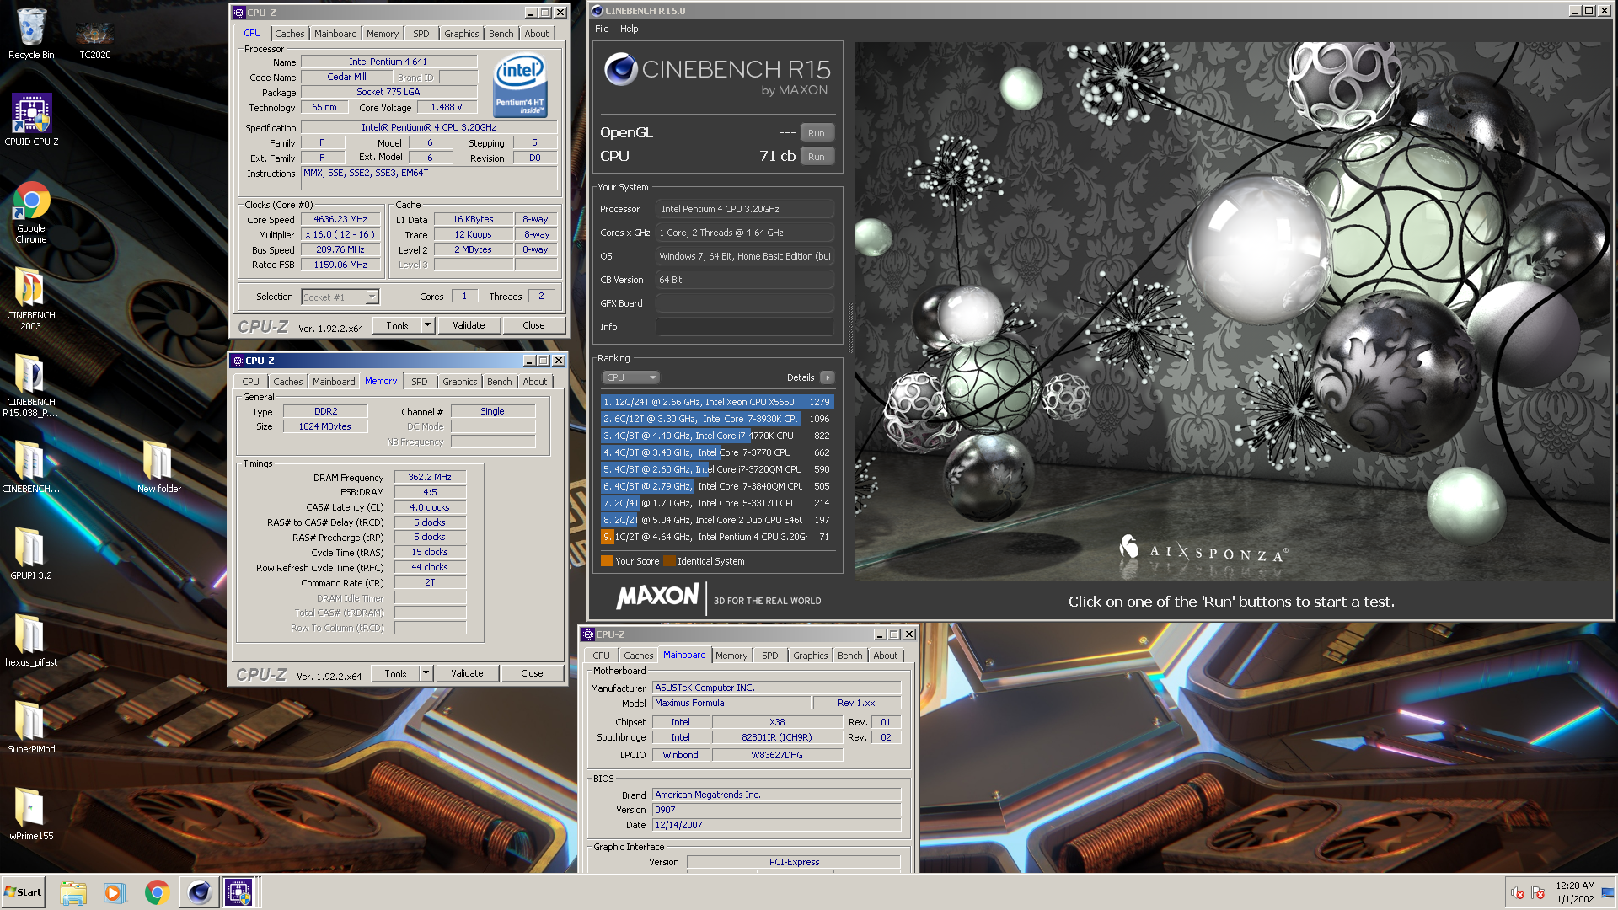Viewport: 1618px width, 910px height.
Task: Switch to Caches tab in top CPU-Z window
Action: coord(290,34)
